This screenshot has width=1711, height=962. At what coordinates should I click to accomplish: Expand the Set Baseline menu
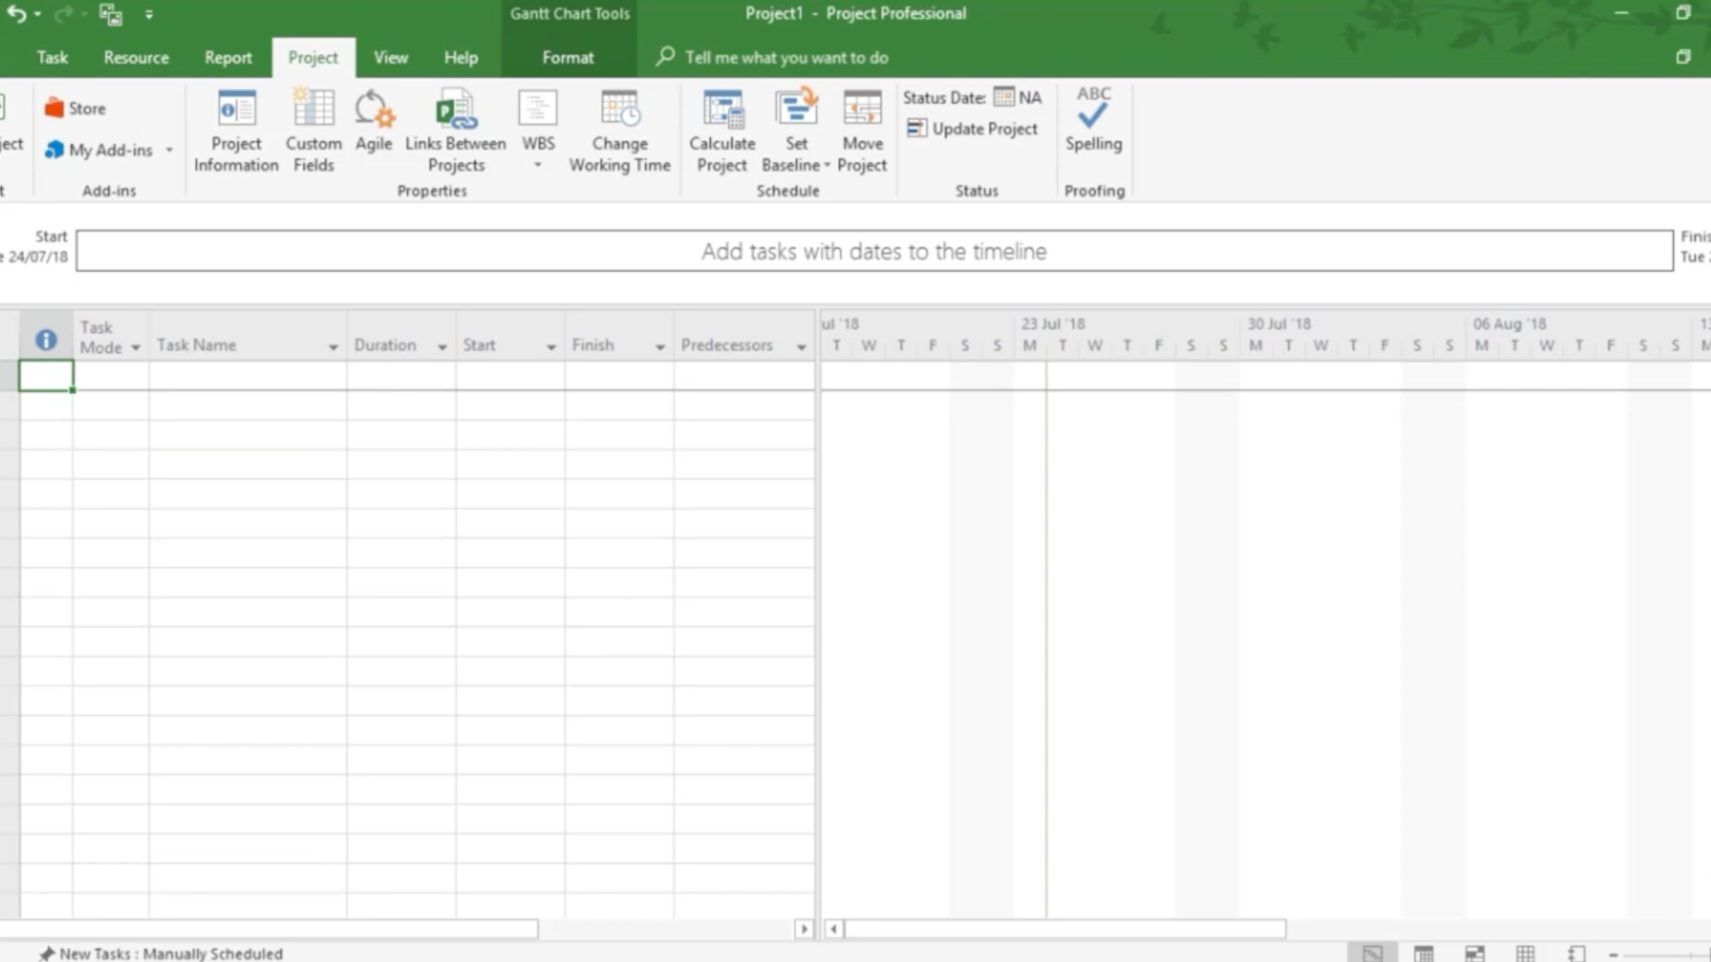click(x=827, y=166)
